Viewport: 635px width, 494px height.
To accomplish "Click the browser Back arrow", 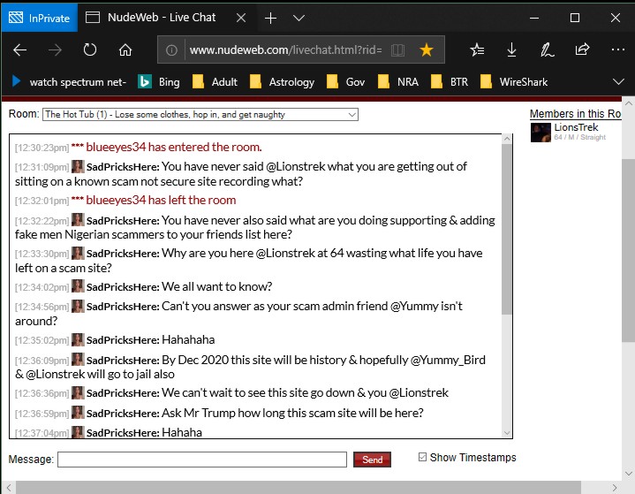I will pyautogui.click(x=20, y=50).
